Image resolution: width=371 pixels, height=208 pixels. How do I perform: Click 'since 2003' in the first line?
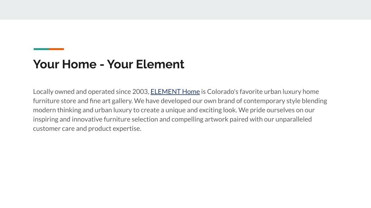[132, 91]
